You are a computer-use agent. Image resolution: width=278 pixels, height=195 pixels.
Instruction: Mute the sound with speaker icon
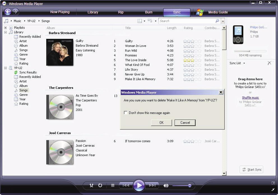(x=166, y=186)
